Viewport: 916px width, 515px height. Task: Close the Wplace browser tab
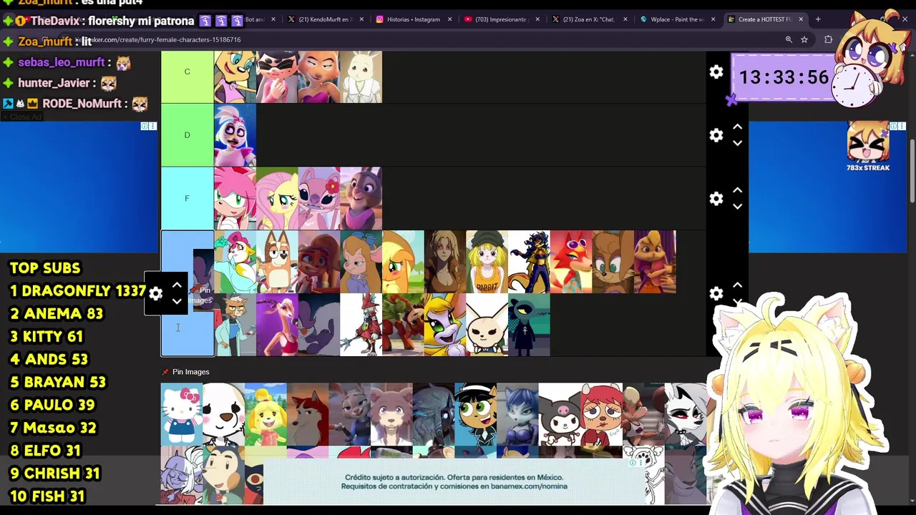[713, 19]
